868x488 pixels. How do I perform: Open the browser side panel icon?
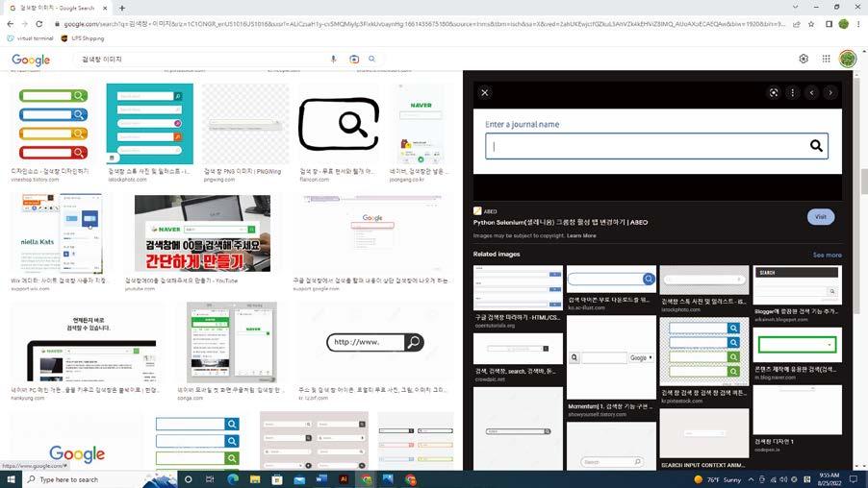[829, 24]
